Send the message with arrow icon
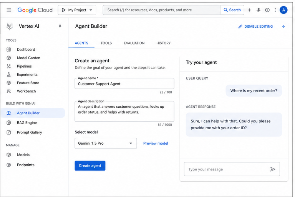The image size is (295, 197). pyautogui.click(x=273, y=169)
